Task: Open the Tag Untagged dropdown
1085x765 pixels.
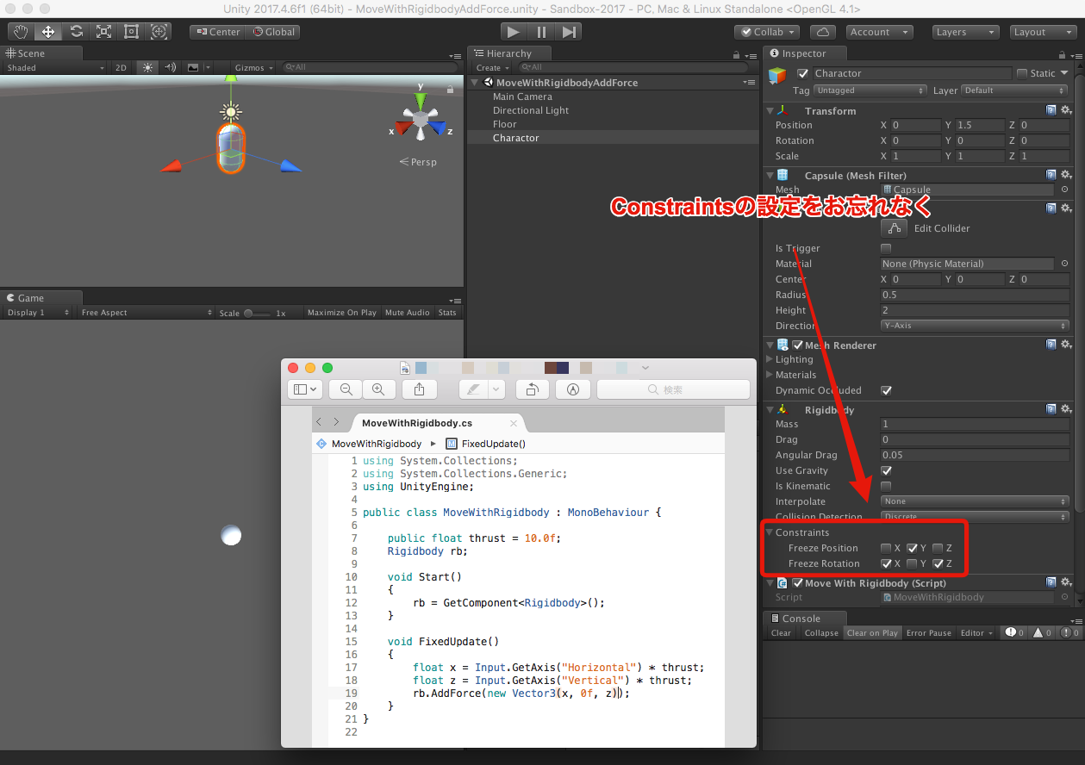Action: coord(870,90)
